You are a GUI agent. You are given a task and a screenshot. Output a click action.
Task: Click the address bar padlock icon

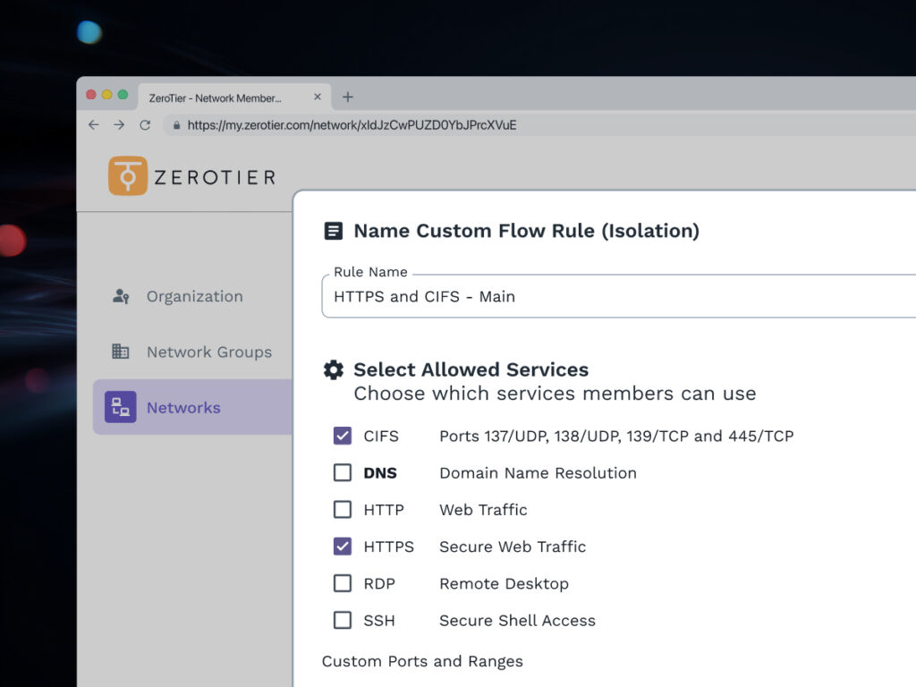tap(177, 125)
